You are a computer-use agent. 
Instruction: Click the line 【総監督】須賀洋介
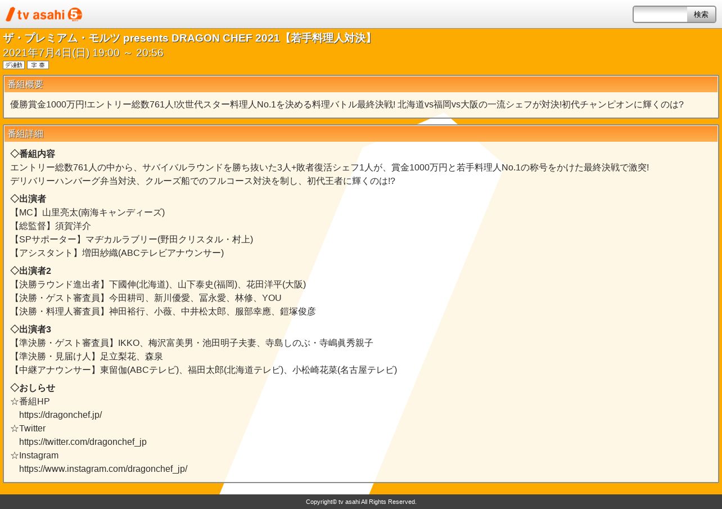(x=51, y=226)
